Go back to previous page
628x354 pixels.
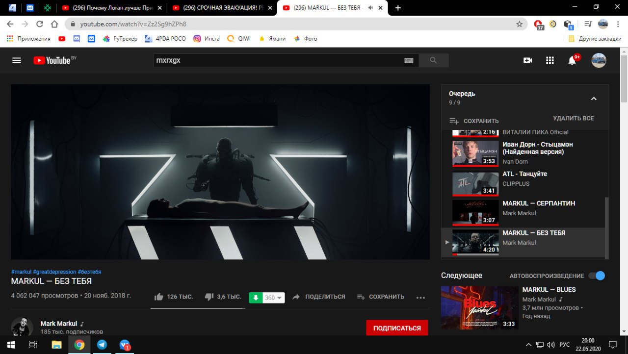tap(10, 24)
